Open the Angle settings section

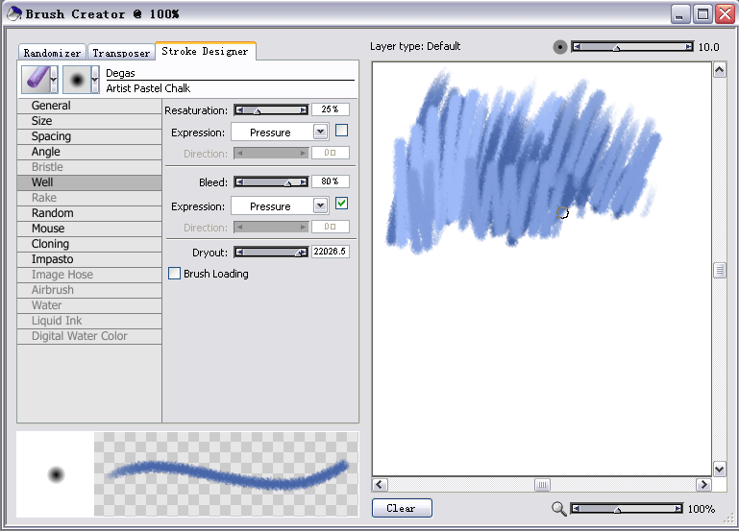(x=89, y=152)
